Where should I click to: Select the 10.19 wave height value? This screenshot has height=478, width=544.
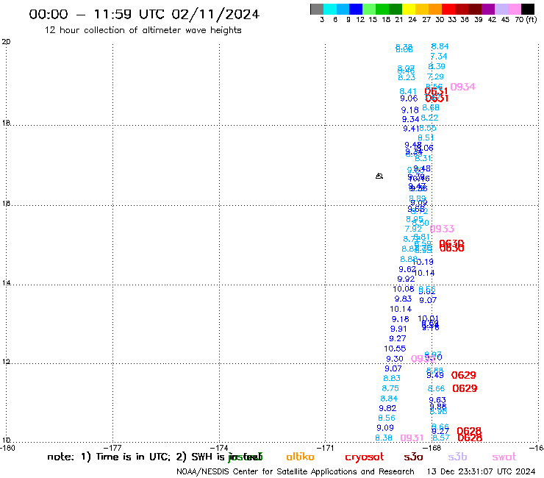pos(423,262)
